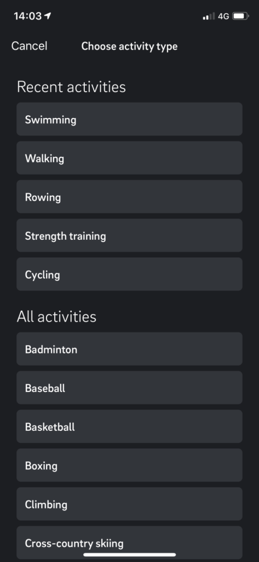This screenshot has height=562, width=259.
Task: Pick Strength training activity
Action: (129, 235)
